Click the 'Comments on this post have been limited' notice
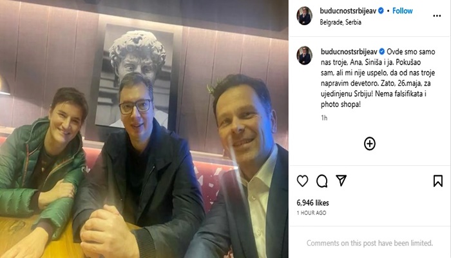Screen dimensions: 451x258 (370, 243)
